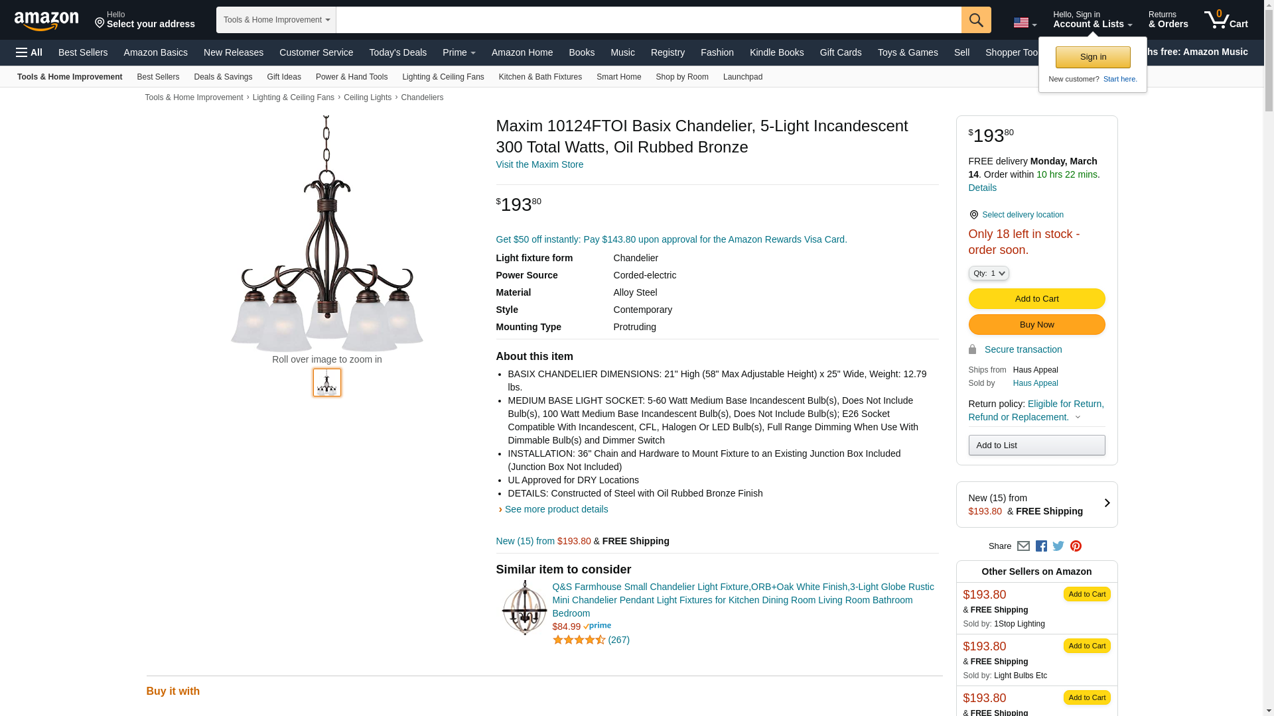This screenshot has width=1274, height=716.
Task: Visit the Maxim Store link
Action: coord(539,164)
